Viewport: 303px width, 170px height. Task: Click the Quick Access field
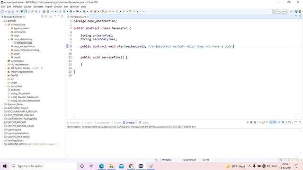click(x=279, y=11)
